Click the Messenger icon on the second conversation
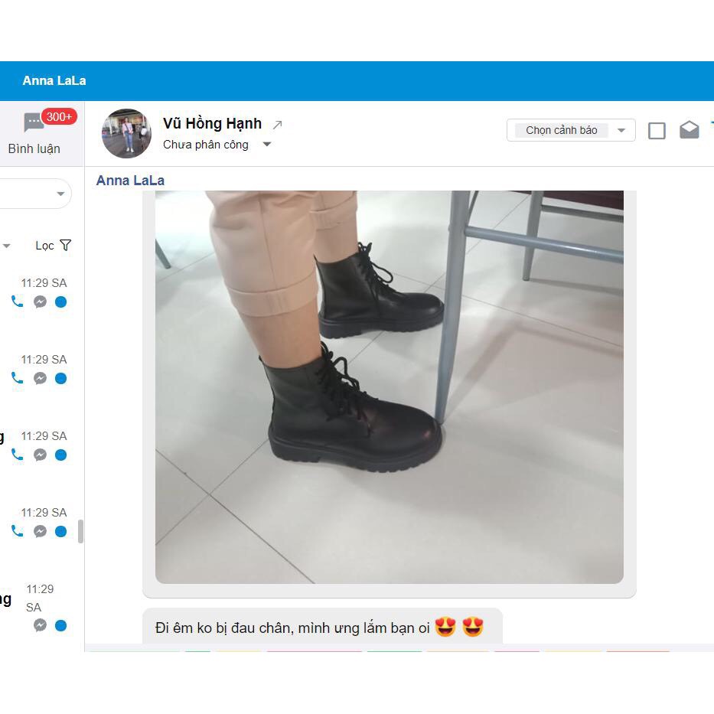The width and height of the screenshot is (714, 714). click(39, 378)
